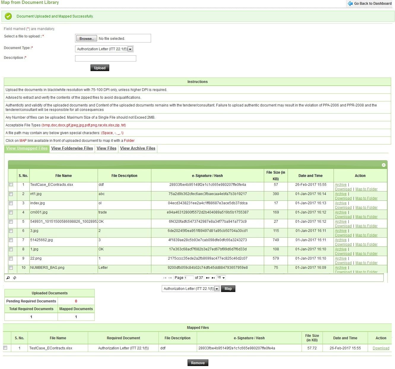Archive the 22.png file
395x369 pixels.
coord(341,258)
